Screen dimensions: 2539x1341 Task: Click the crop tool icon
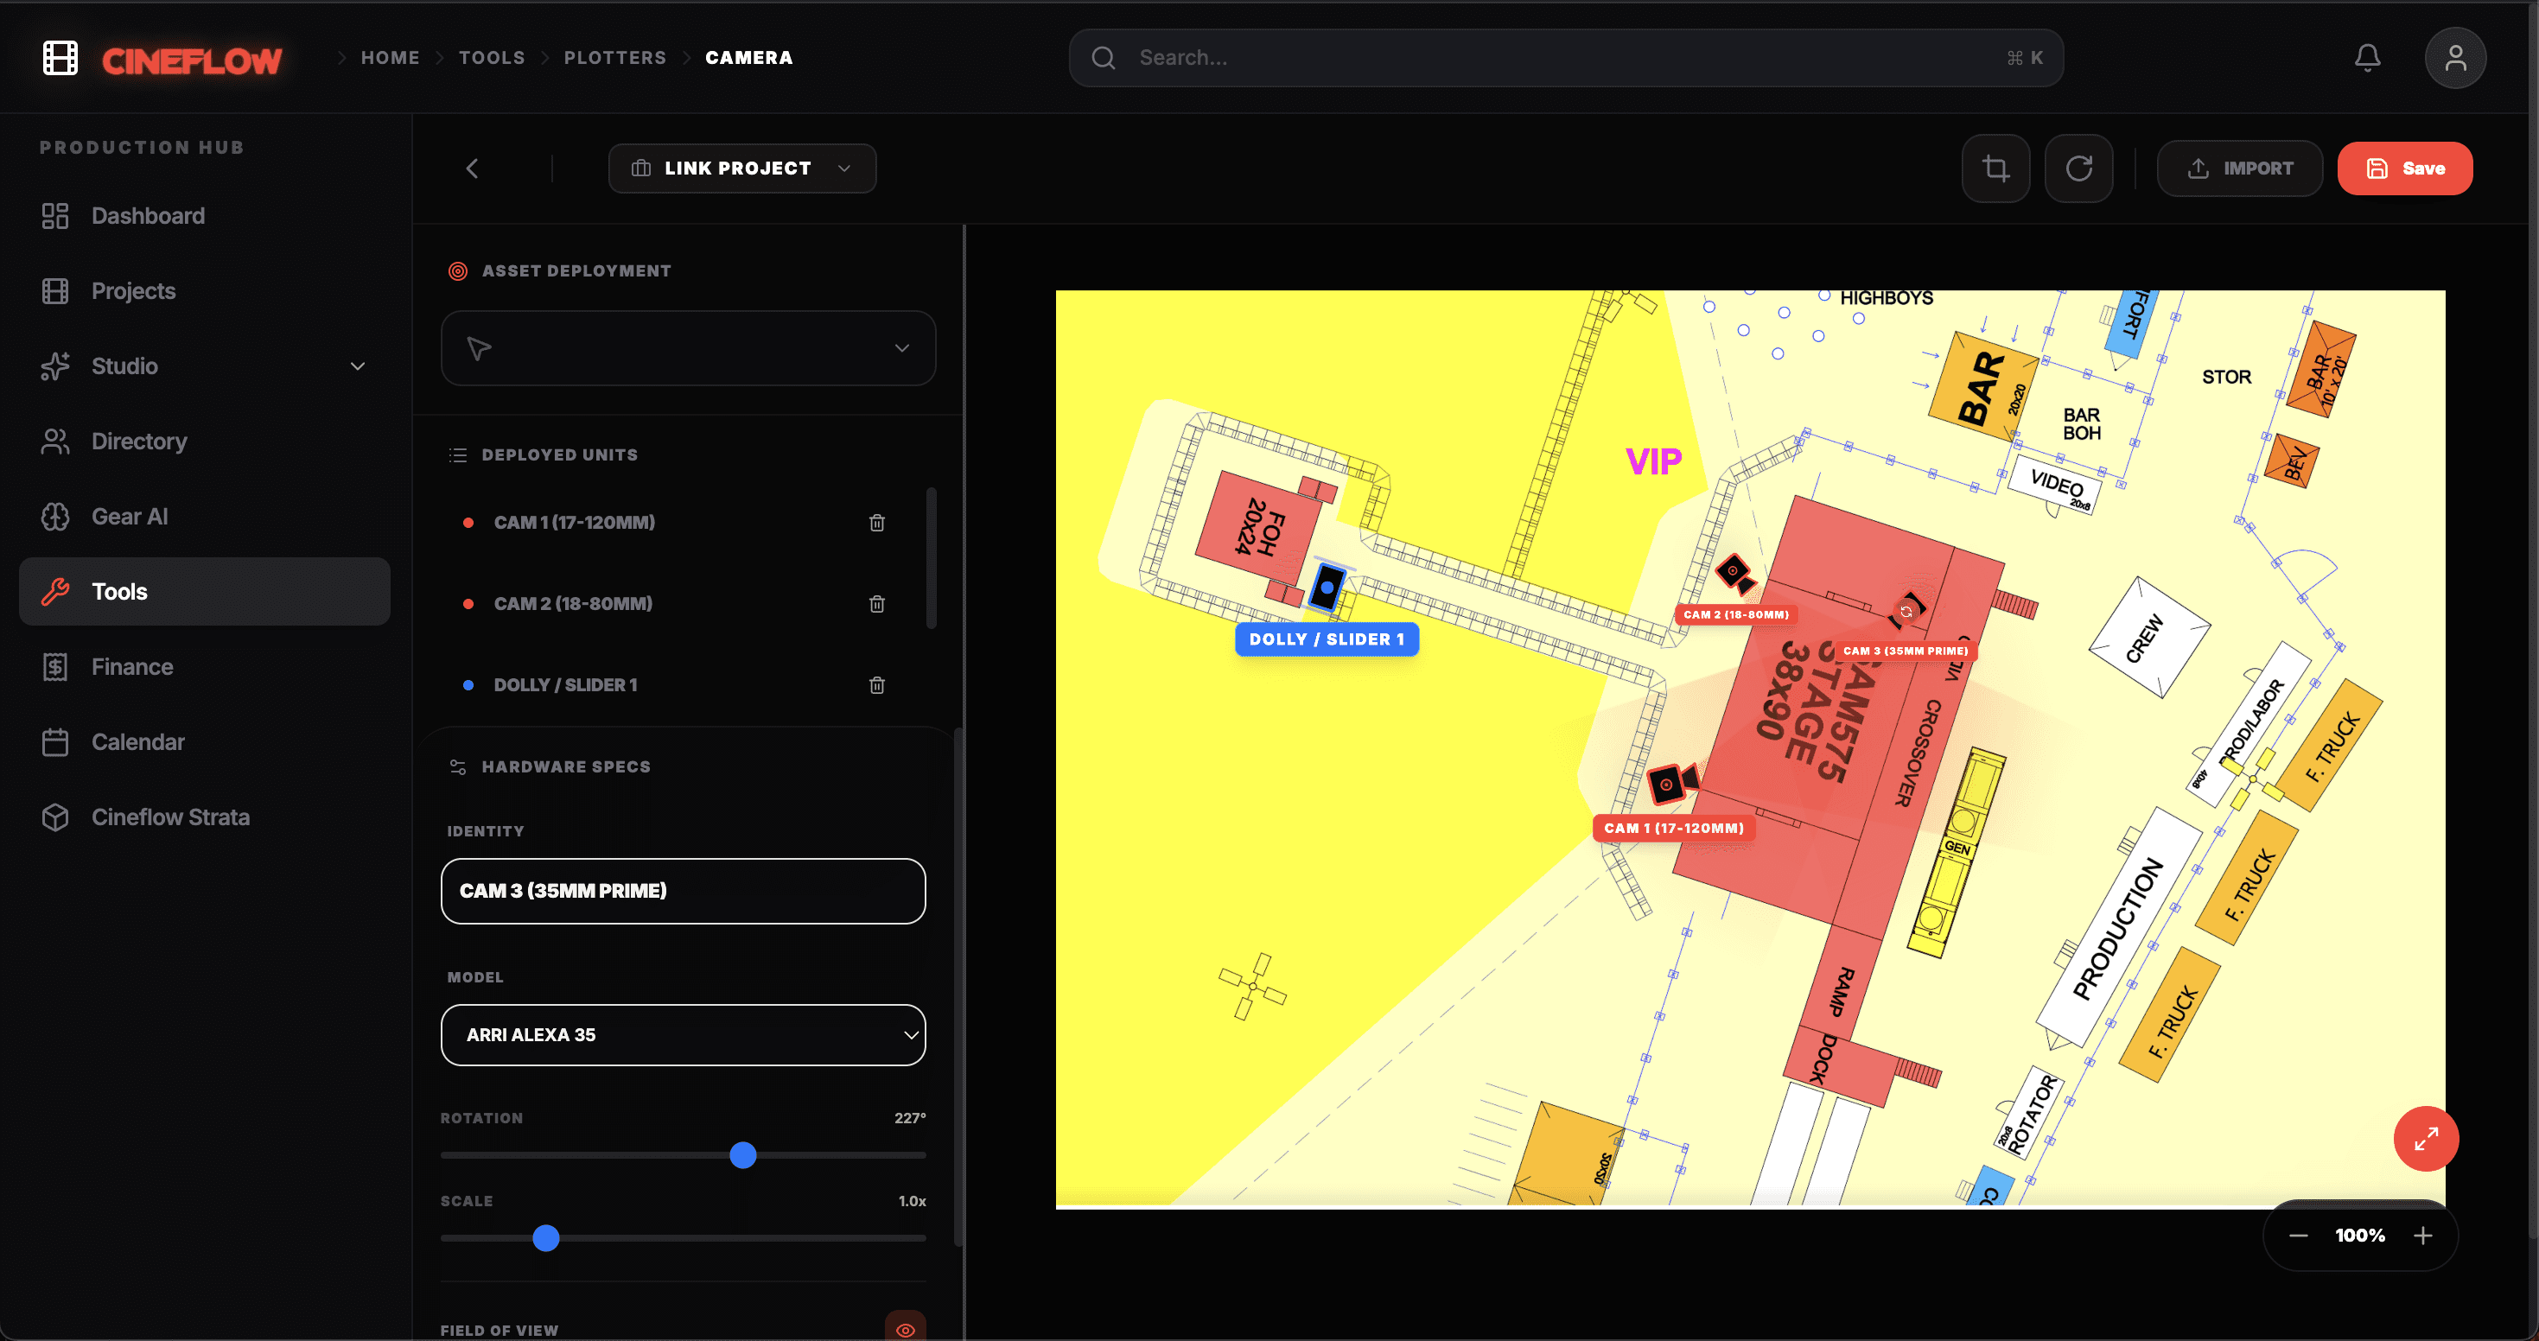(1995, 168)
